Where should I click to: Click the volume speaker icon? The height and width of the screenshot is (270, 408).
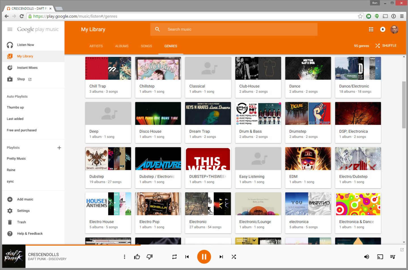366,257
